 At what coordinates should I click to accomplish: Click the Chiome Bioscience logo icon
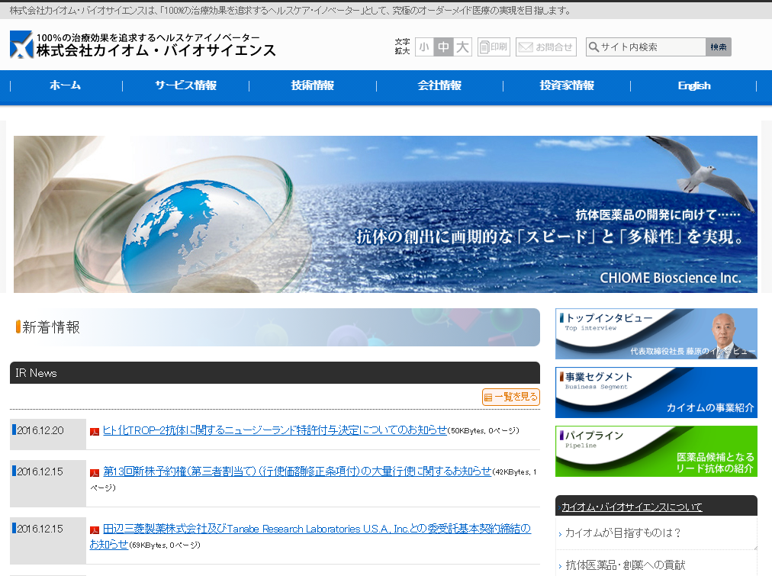coord(21,44)
